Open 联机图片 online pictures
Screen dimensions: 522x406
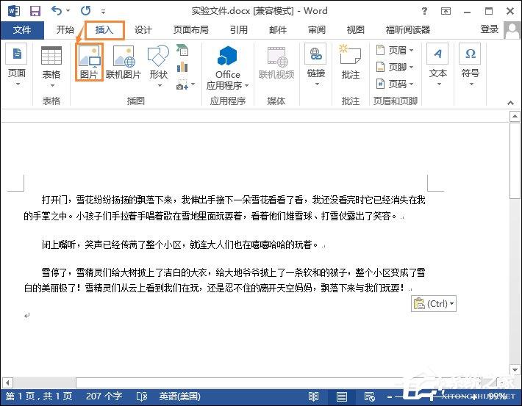click(124, 62)
